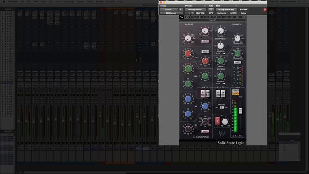Click the SAVE preset button
The image size is (309, 174).
click(x=211, y=13)
